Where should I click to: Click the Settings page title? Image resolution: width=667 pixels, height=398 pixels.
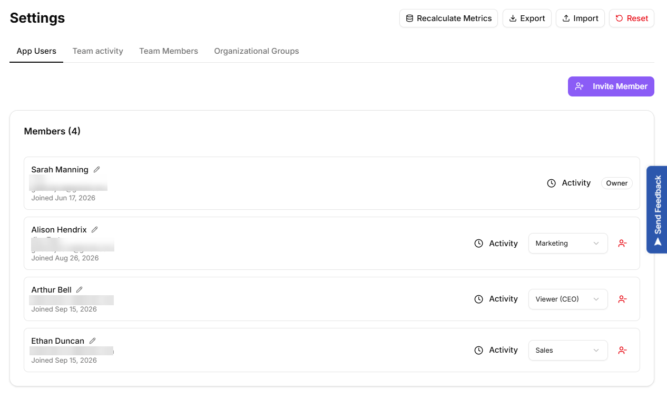coord(37,18)
